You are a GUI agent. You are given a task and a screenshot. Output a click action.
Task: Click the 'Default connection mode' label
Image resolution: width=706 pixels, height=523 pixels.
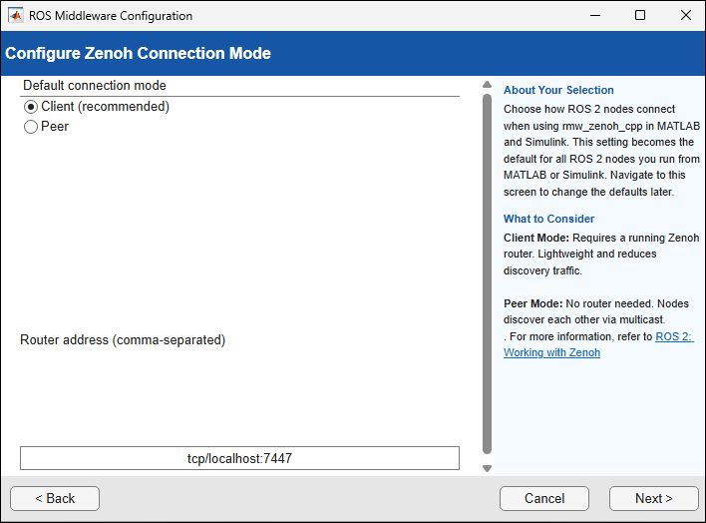point(95,85)
